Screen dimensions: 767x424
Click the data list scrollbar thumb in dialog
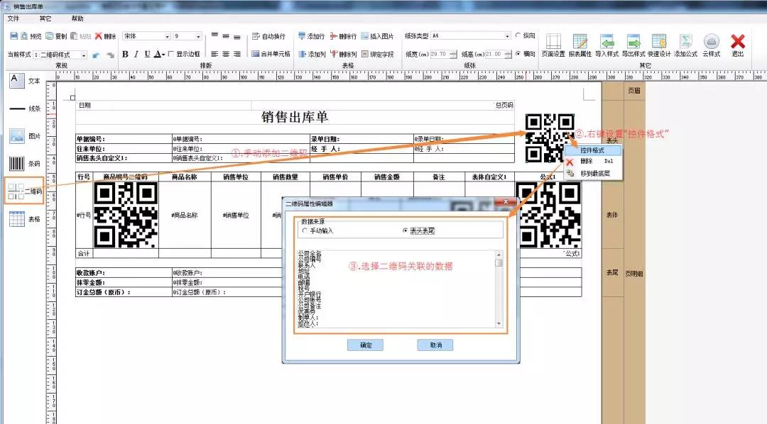coord(499,263)
